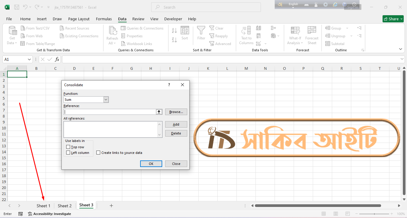The height and width of the screenshot is (218, 407).
Task: Click inside the Reference input field
Action: [x=110, y=112]
